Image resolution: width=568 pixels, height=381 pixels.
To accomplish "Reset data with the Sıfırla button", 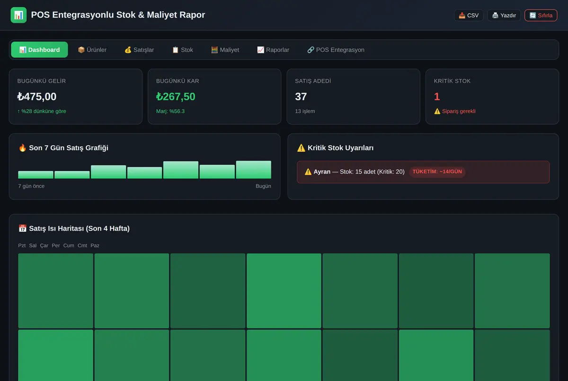I will click(541, 15).
